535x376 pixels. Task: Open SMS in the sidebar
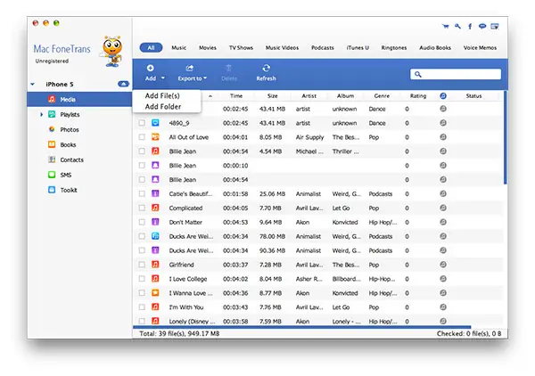(x=65, y=175)
